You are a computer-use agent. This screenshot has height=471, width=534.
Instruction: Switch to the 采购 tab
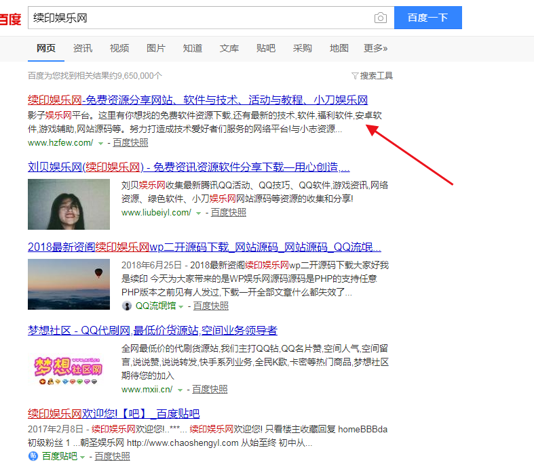tap(303, 48)
